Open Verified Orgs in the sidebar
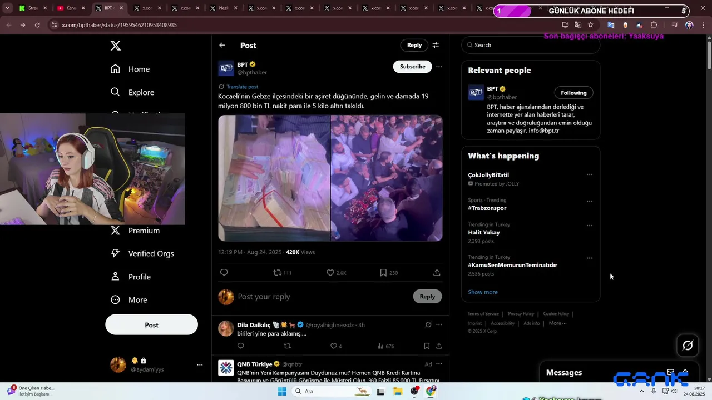This screenshot has height=400, width=712. click(142, 253)
